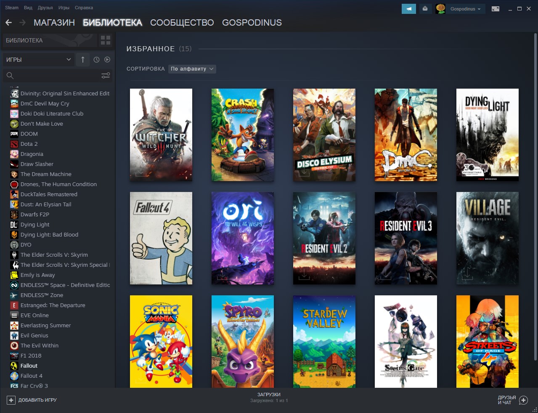Click the sunflower profile avatar

tap(440, 9)
